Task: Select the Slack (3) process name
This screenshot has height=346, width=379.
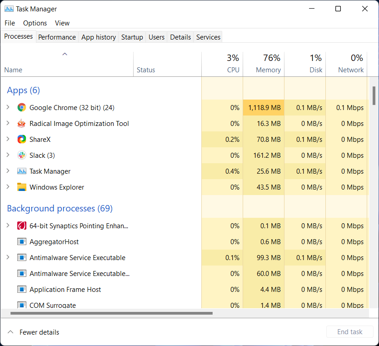Action: [x=42, y=155]
